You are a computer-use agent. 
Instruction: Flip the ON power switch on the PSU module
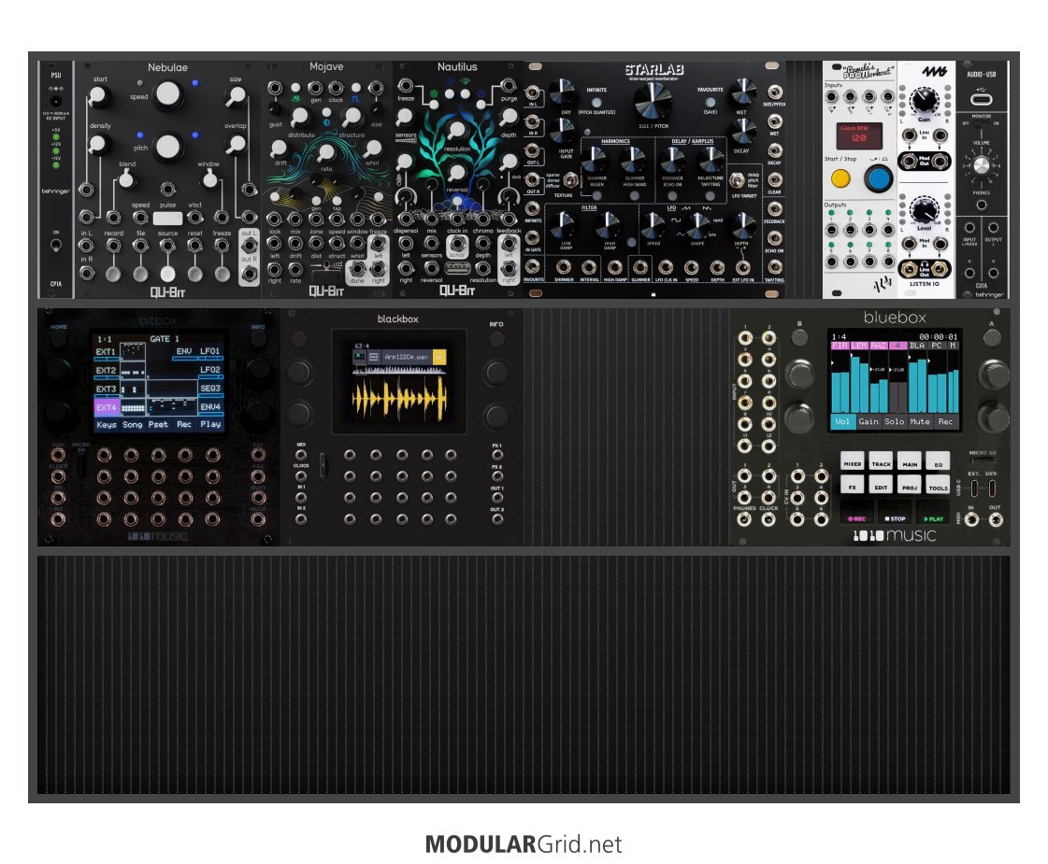55,245
